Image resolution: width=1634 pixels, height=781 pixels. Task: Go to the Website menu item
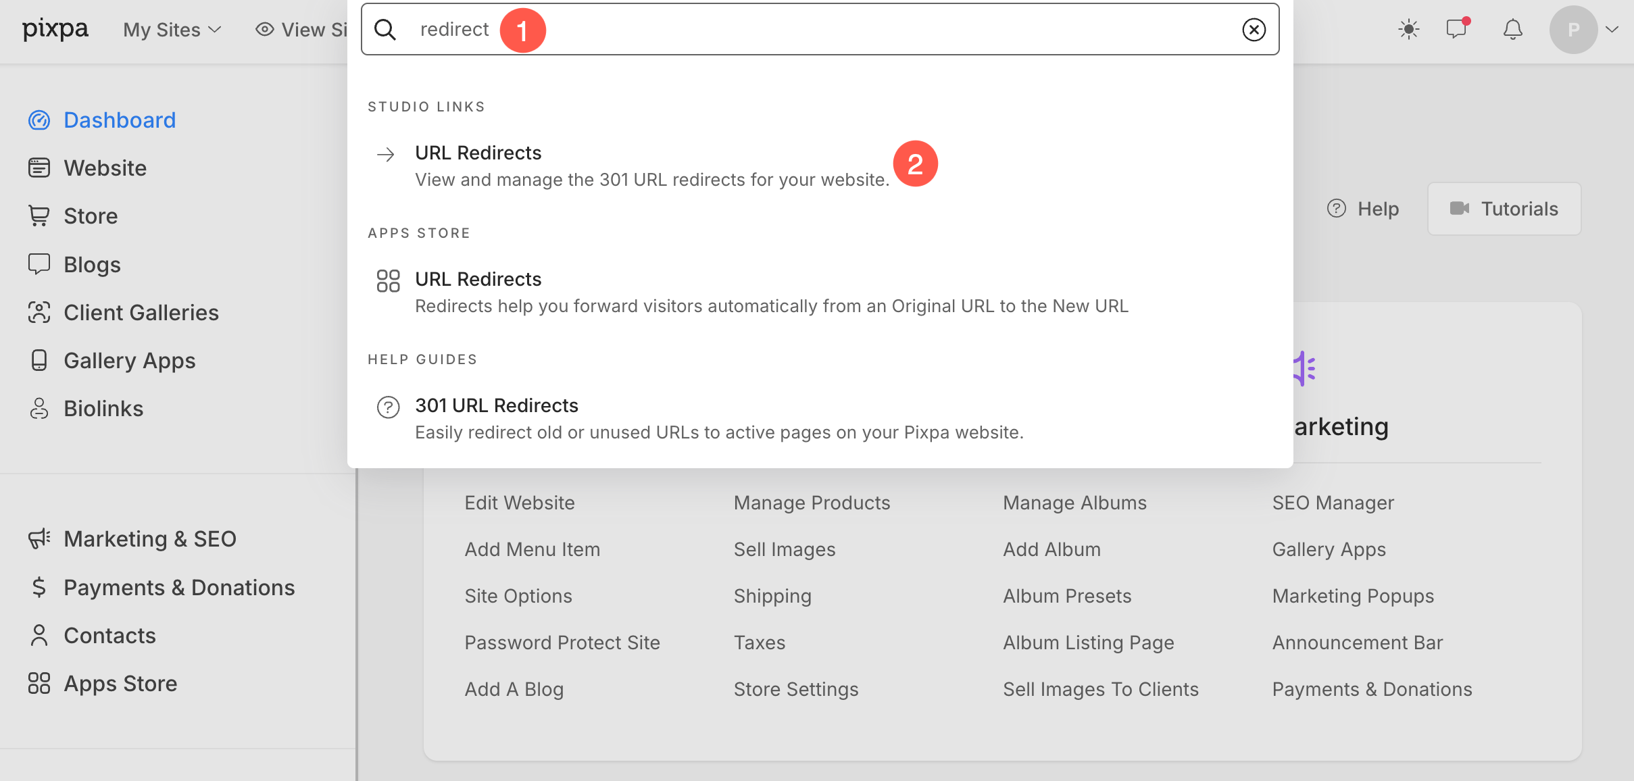(105, 168)
